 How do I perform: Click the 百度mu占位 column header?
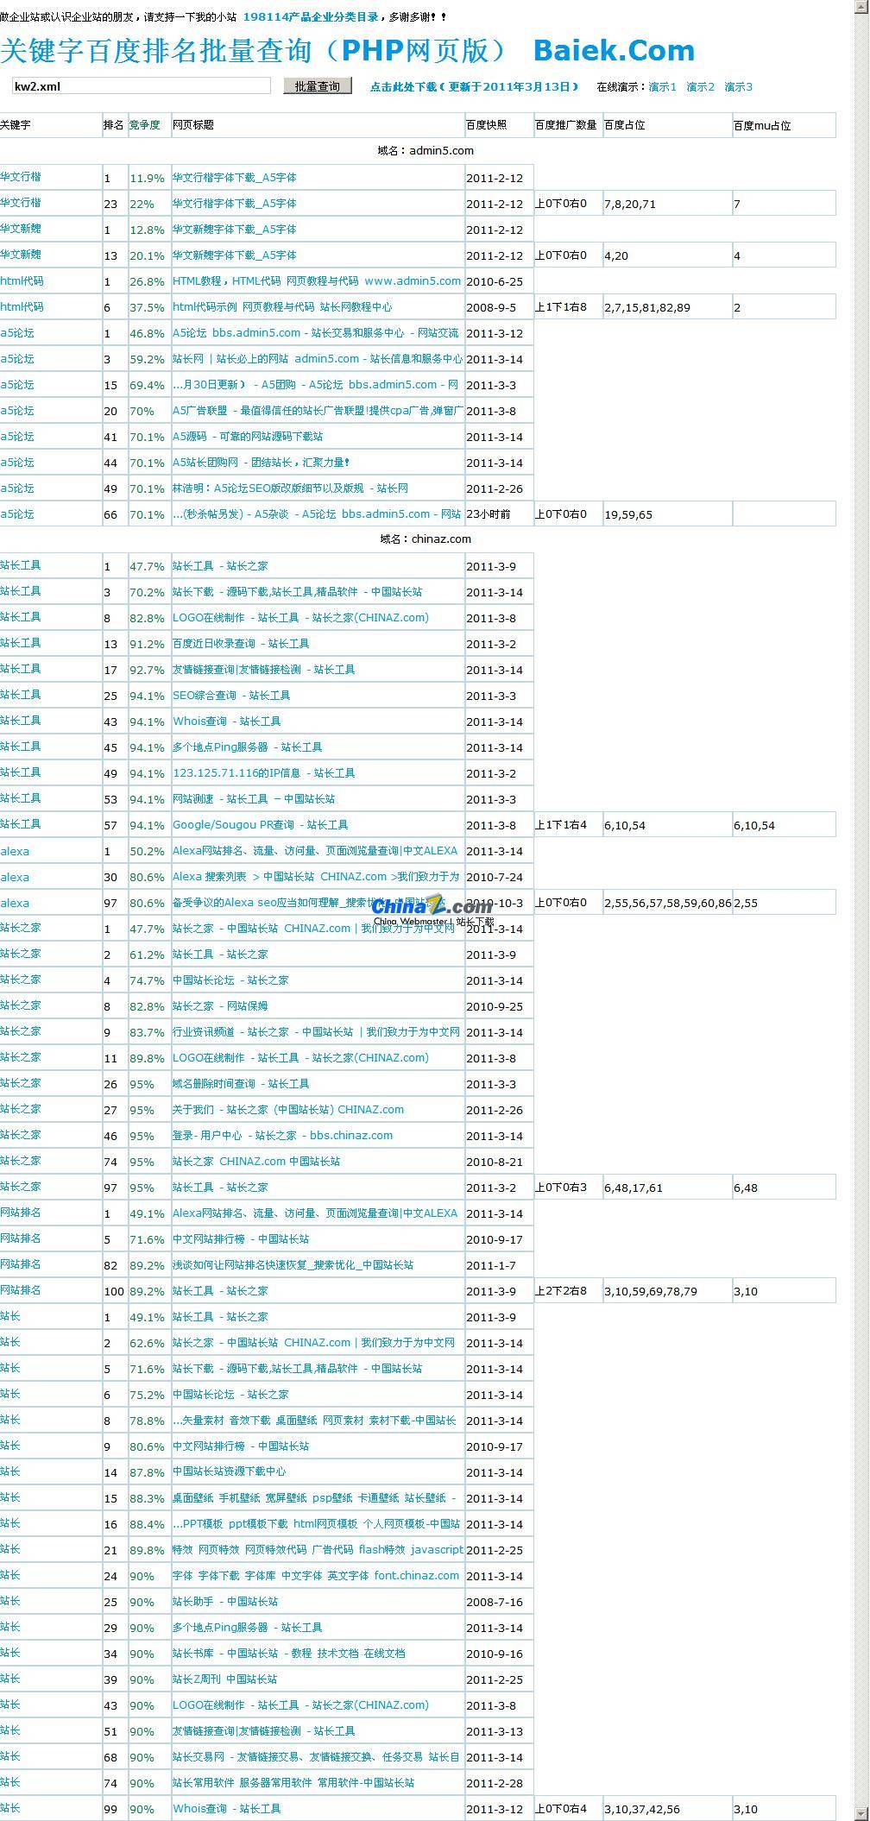[x=762, y=126]
